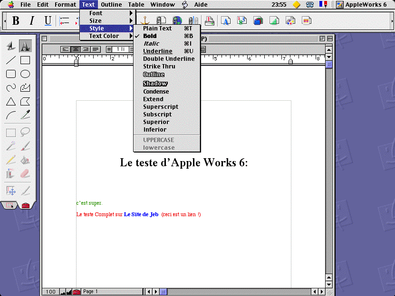Open the Format menu
This screenshot has height=296, width=395.
[x=65, y=5]
